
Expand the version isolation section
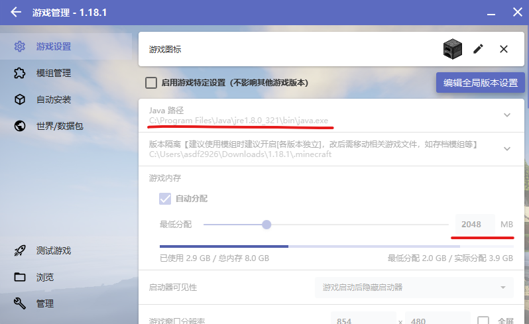pos(507,148)
